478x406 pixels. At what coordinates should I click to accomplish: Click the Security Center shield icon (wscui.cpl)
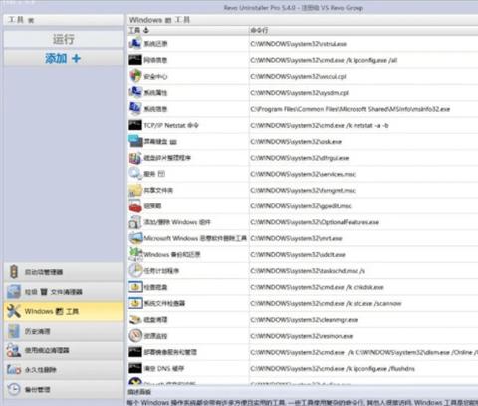[x=135, y=76]
